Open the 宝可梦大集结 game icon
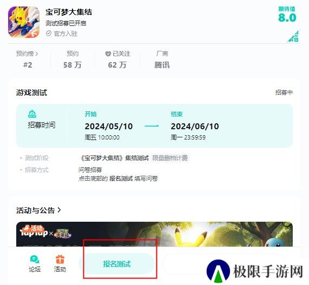Viewport: 309px width, 285px height. pos(24,22)
